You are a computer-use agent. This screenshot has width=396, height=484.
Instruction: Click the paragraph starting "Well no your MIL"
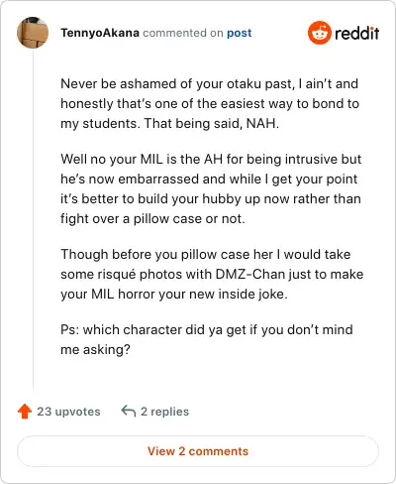[x=211, y=188]
